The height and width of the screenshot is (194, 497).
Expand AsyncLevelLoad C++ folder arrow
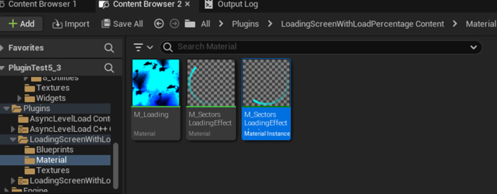click(x=13, y=129)
